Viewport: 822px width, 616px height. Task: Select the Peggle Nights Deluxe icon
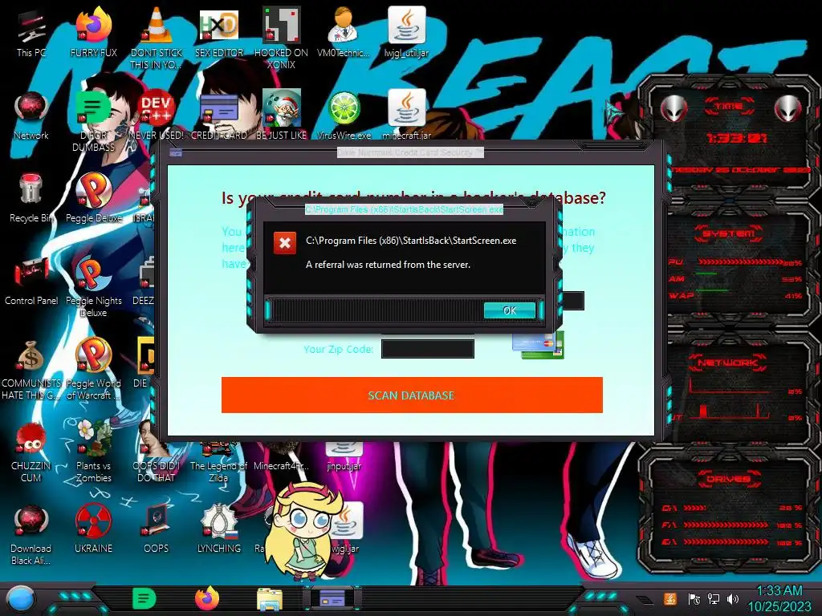point(93,286)
